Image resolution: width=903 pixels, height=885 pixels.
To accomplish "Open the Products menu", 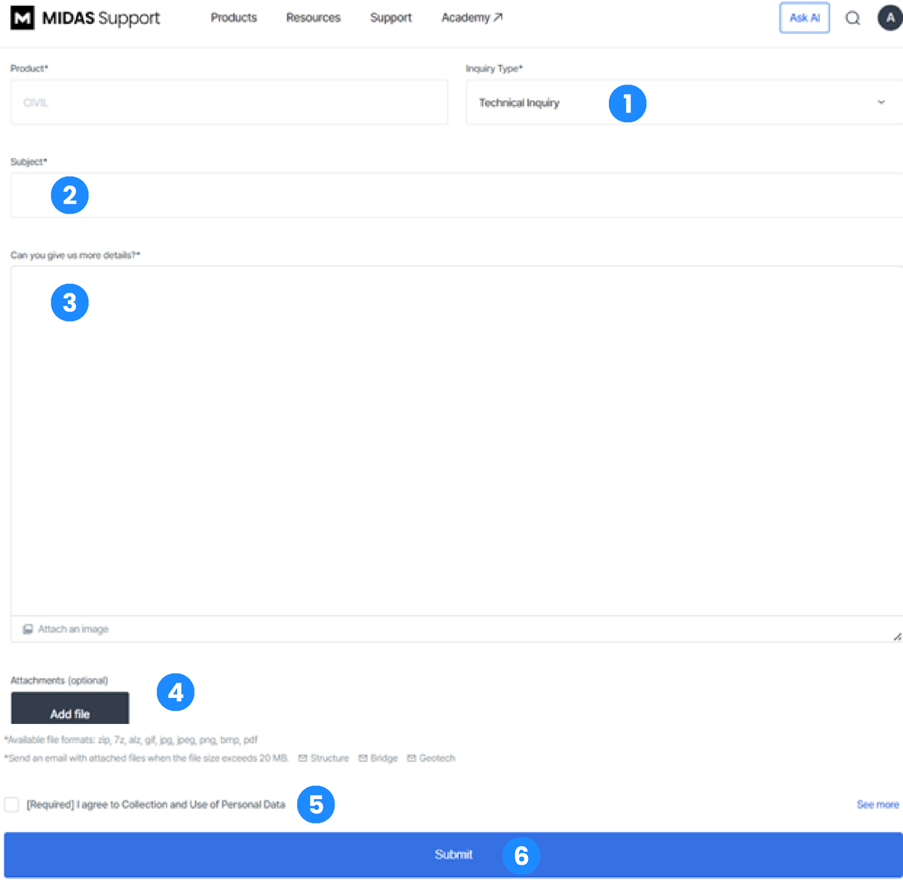I will [233, 18].
